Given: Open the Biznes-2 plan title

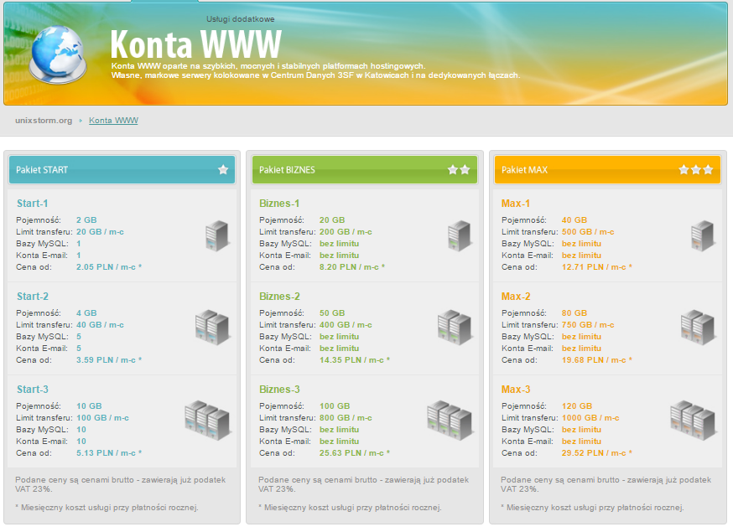Looking at the screenshot, I should click(279, 297).
